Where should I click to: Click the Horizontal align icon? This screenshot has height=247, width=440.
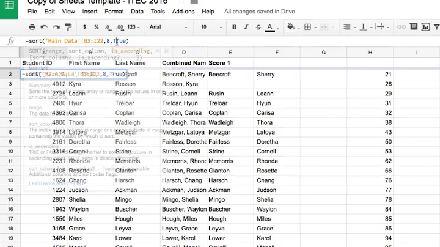pyautogui.click(x=347, y=27)
